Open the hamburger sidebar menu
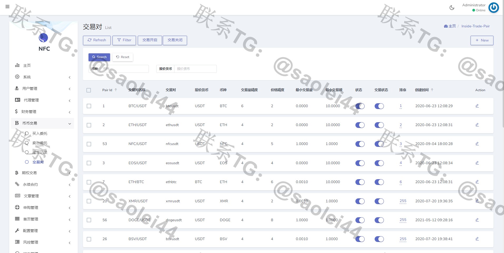The width and height of the screenshot is (504, 253). 7,7
